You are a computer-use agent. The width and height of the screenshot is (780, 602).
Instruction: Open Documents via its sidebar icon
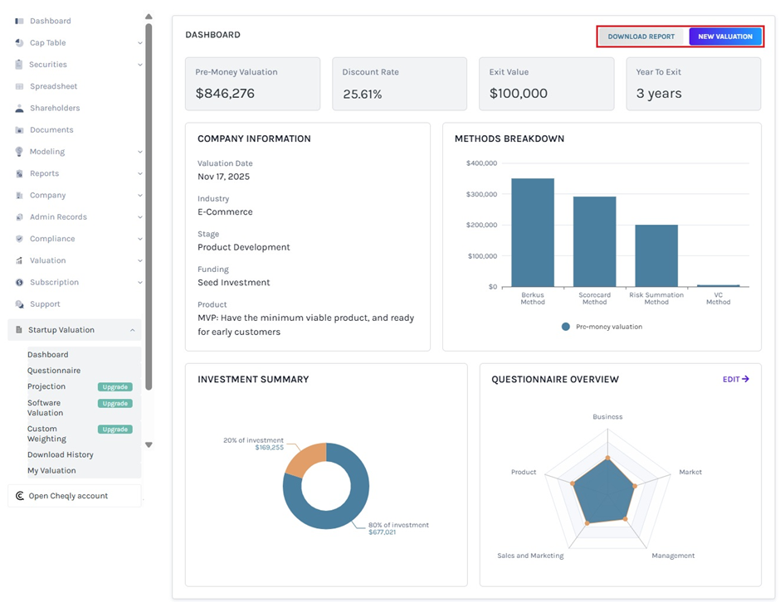coord(21,129)
